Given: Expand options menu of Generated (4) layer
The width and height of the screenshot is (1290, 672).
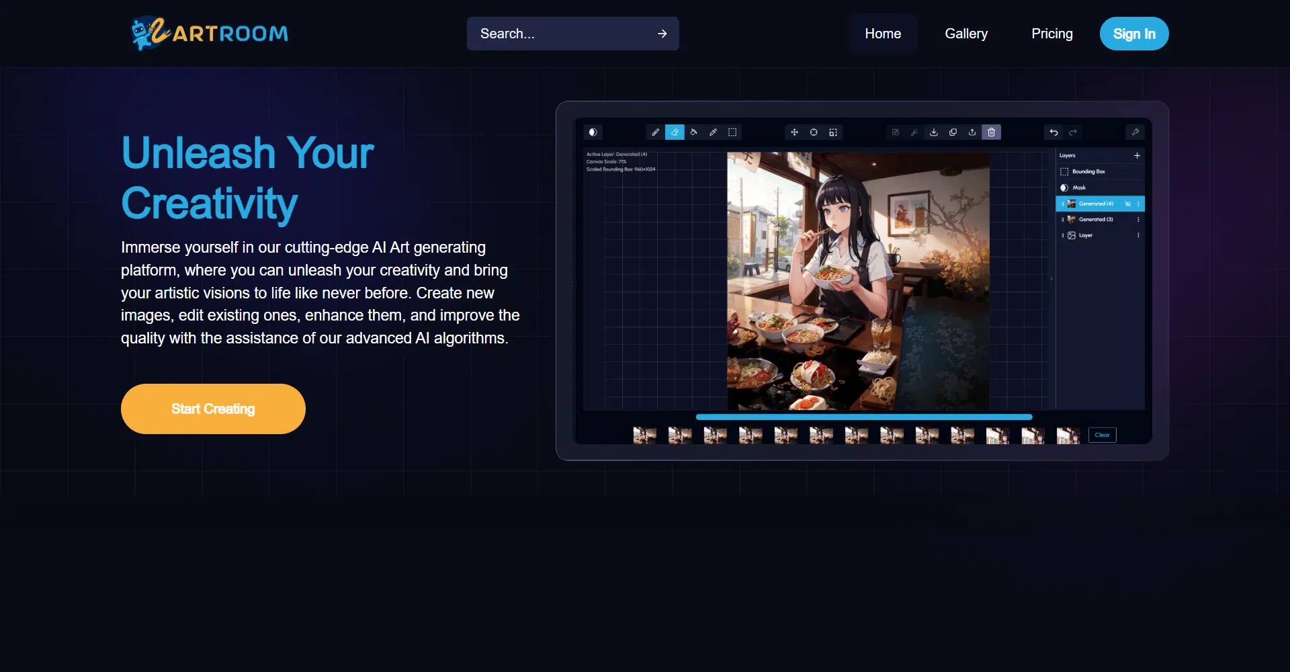Looking at the screenshot, I should tap(1138, 204).
